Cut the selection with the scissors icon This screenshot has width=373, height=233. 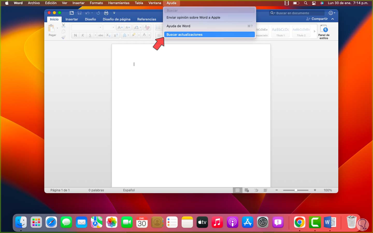coord(63,25)
